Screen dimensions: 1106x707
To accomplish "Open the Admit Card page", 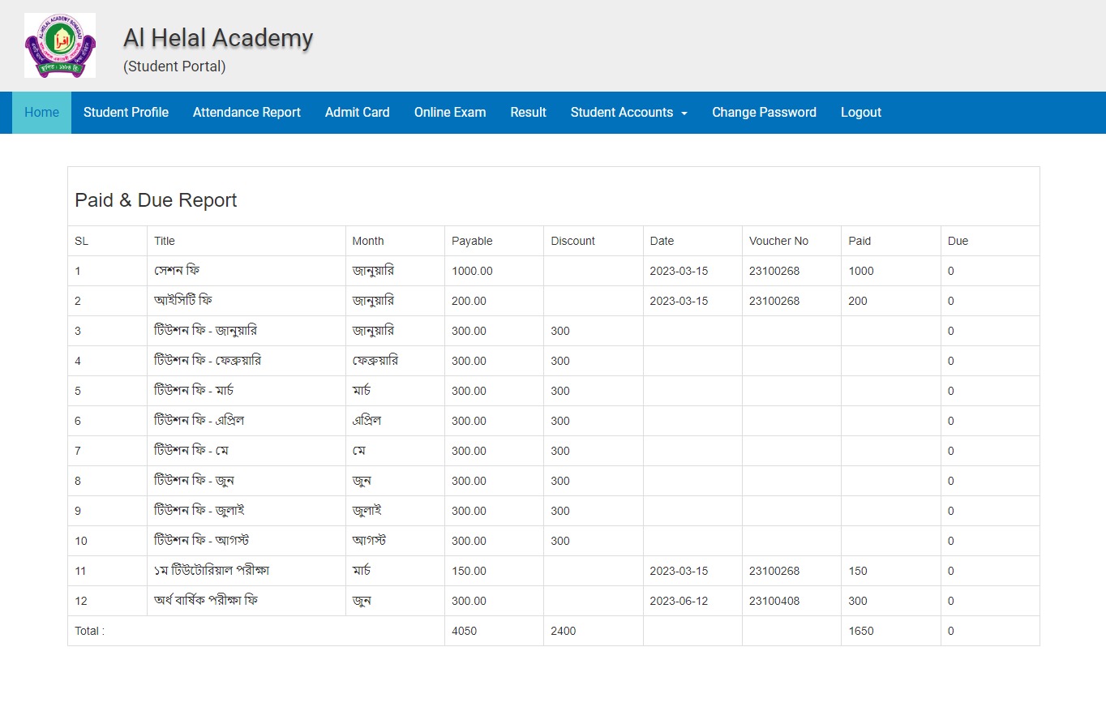I will coord(357,113).
